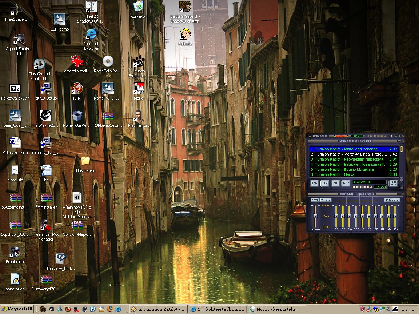This screenshot has width=419, height=314.
Task: Select the 4_pano-briefi... file icon
Action: point(15,282)
